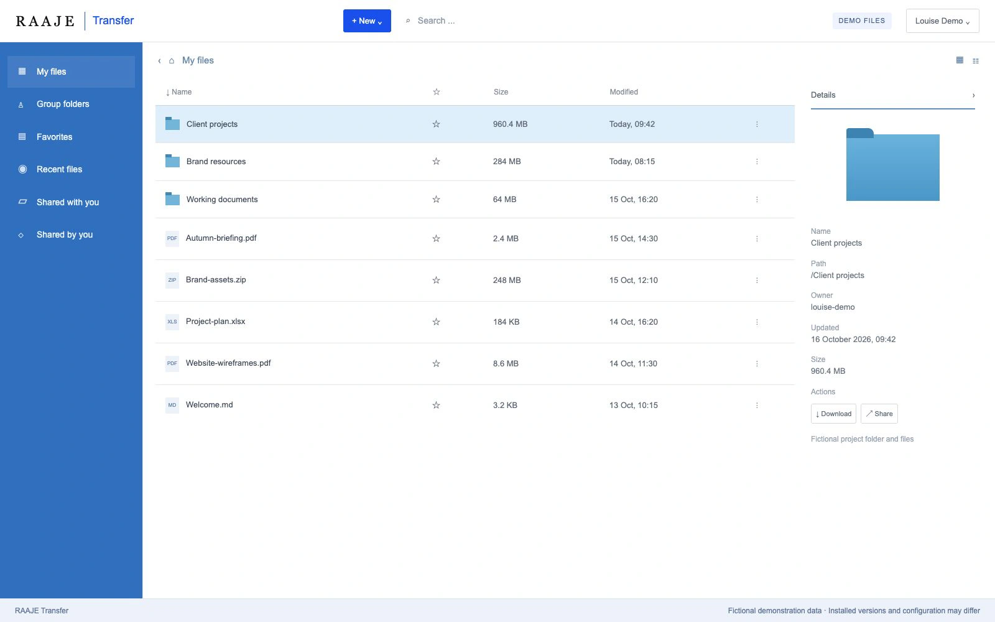995x622 pixels.
Task: Switch to list view icon
Action: tap(976, 61)
